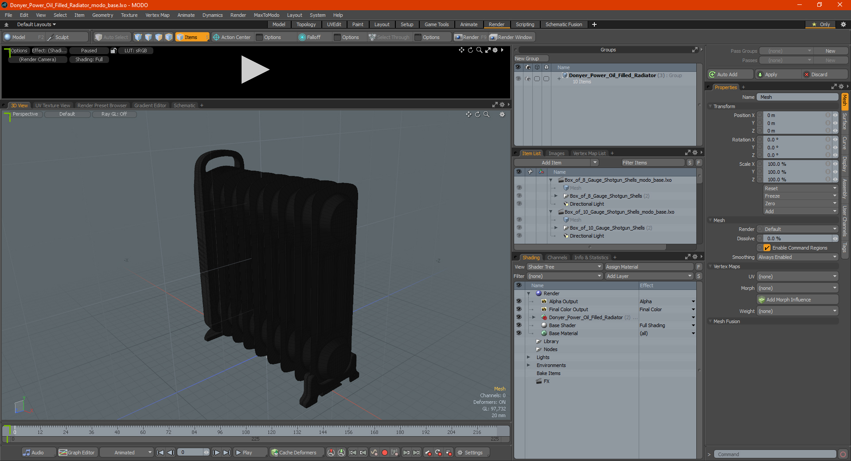
Task: Click New Group button
Action: tap(531, 59)
